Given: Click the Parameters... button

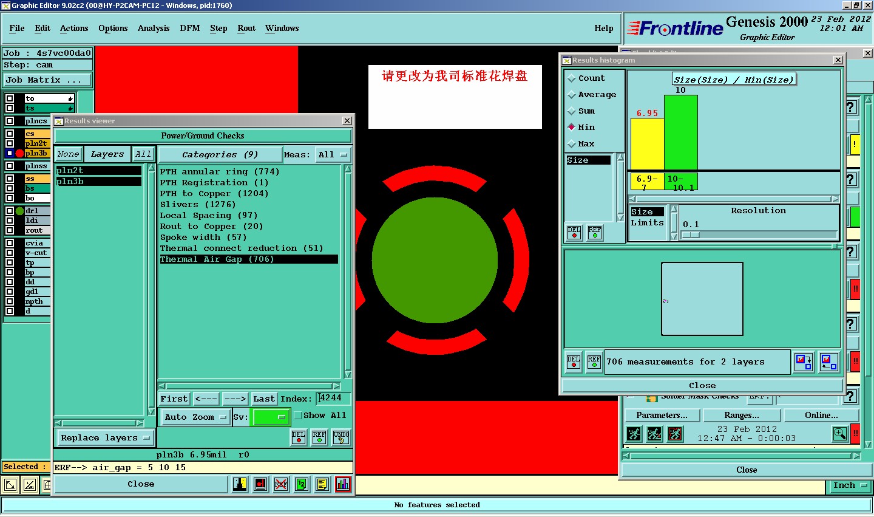Looking at the screenshot, I should click(662, 416).
